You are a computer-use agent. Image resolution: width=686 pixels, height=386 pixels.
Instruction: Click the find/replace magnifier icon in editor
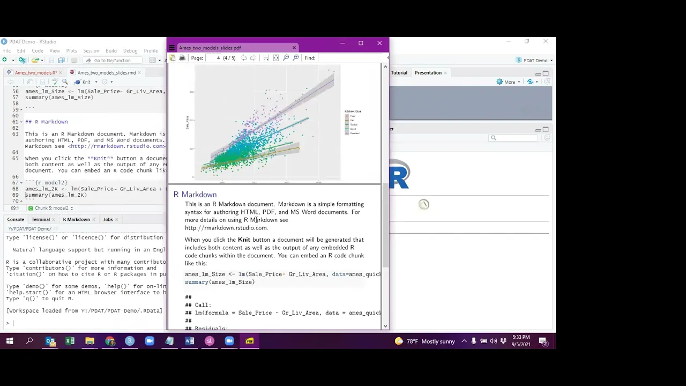point(65,81)
